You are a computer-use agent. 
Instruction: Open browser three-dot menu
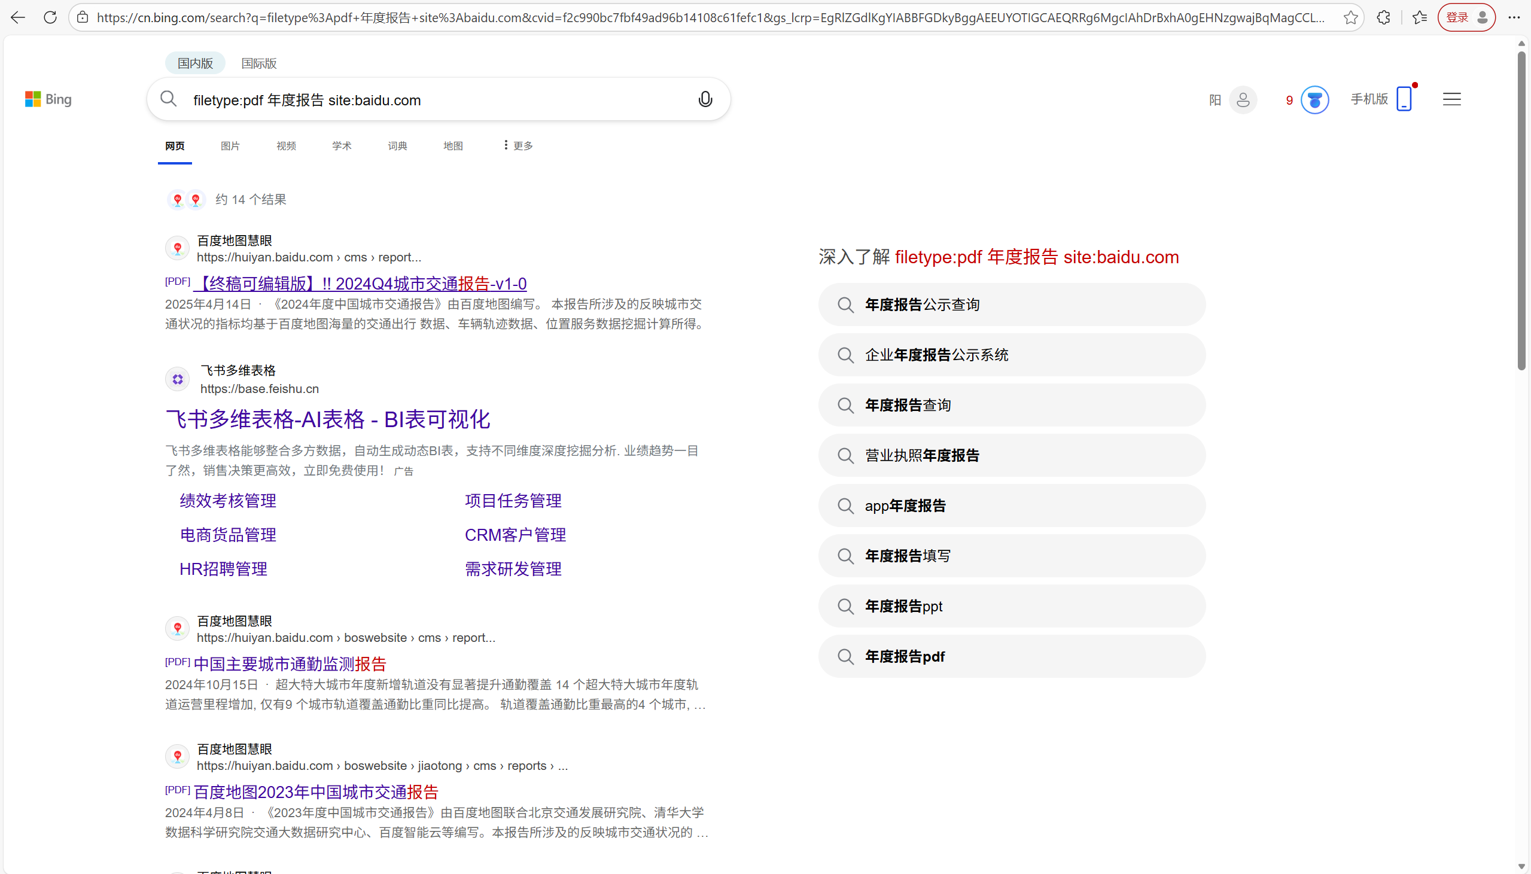coord(1514,17)
